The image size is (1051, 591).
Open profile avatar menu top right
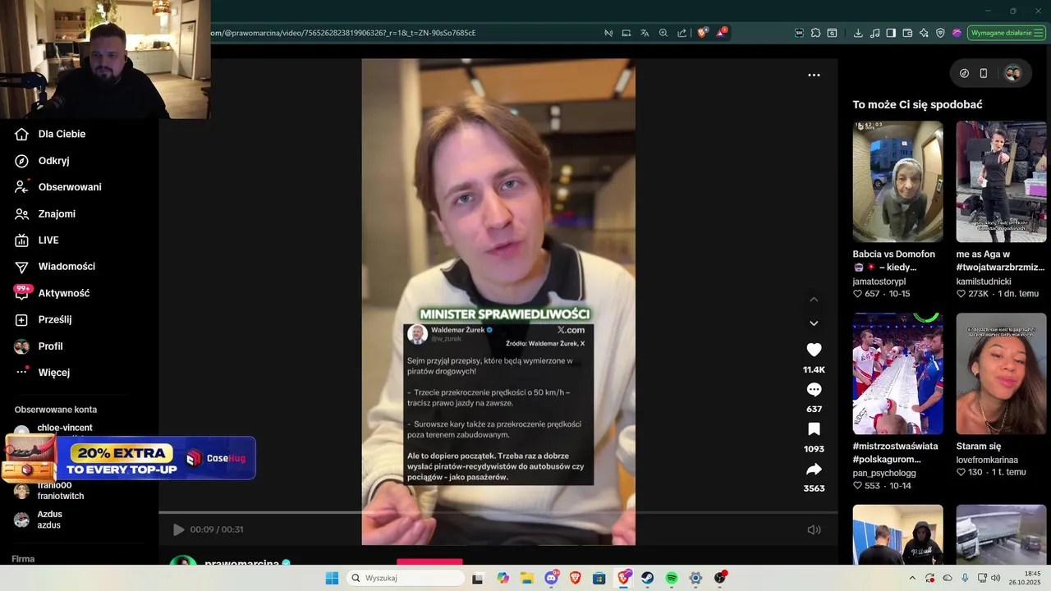pyautogui.click(x=1012, y=73)
